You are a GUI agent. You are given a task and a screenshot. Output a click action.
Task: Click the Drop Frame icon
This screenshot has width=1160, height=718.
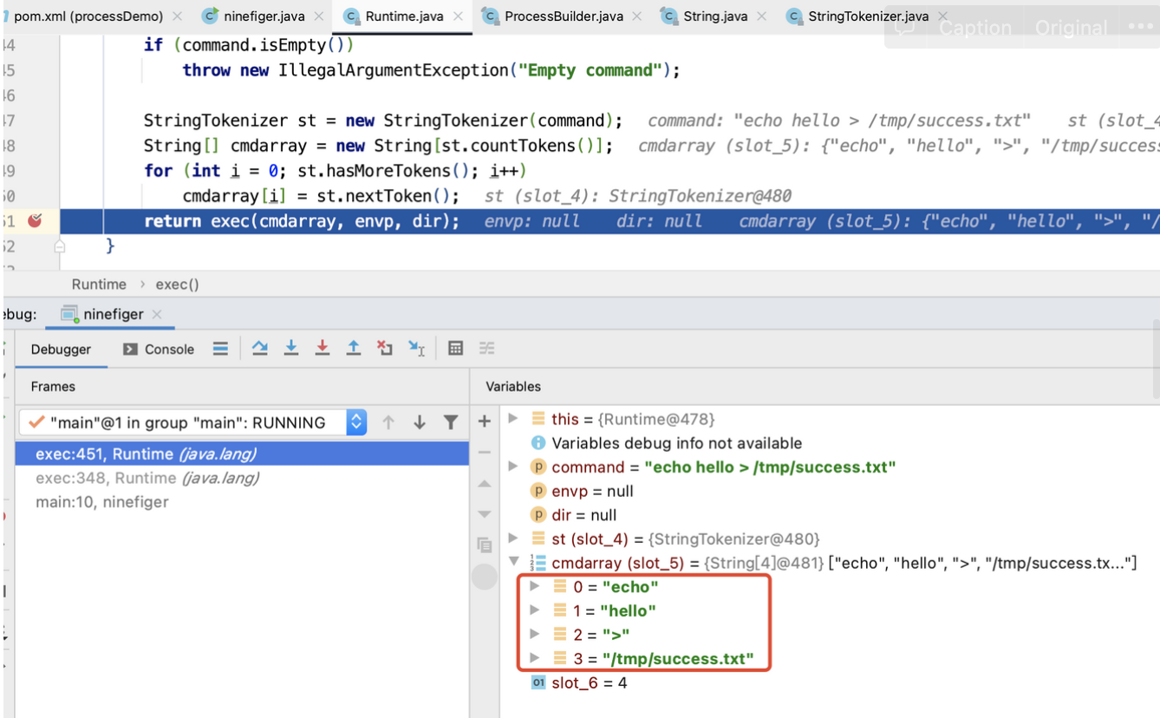click(x=385, y=349)
